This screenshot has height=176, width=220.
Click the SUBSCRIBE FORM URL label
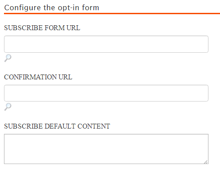[x=42, y=28]
